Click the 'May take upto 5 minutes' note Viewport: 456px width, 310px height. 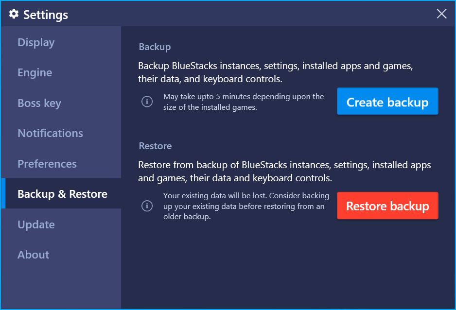coord(244,102)
